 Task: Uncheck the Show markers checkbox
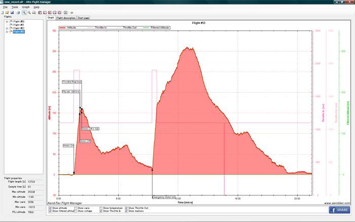[x=126, y=211]
